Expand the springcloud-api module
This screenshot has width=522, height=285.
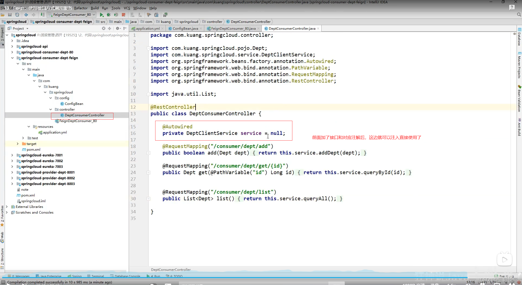(x=12, y=46)
